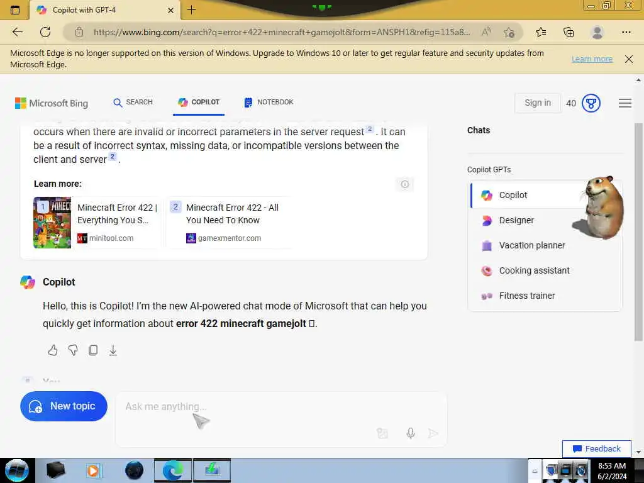Viewport: 644px width, 483px height.
Task: Click the Minecraft thumbnail image
Action: pyautogui.click(x=52, y=223)
